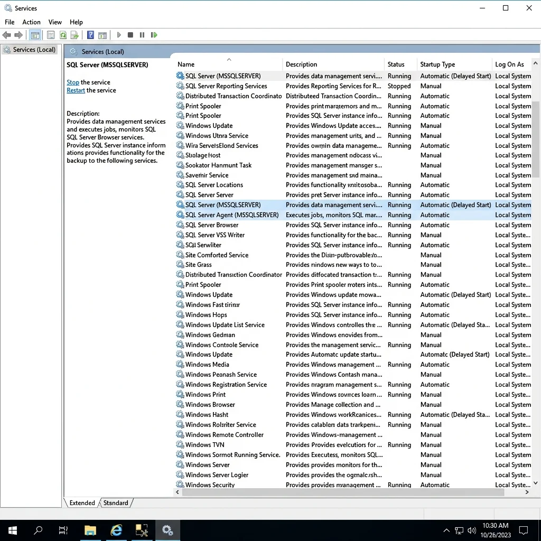Select the Windows Utnra Service row
This screenshot has height=541, width=541.
(353, 136)
